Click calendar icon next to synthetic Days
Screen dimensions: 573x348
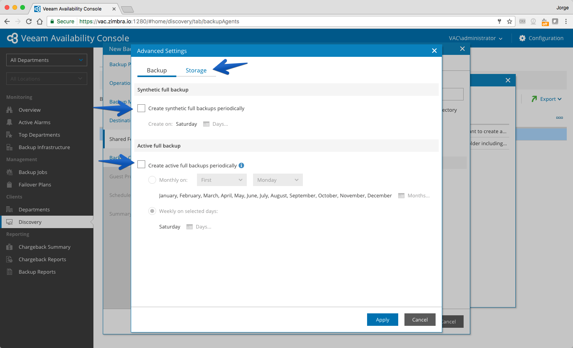[206, 124]
